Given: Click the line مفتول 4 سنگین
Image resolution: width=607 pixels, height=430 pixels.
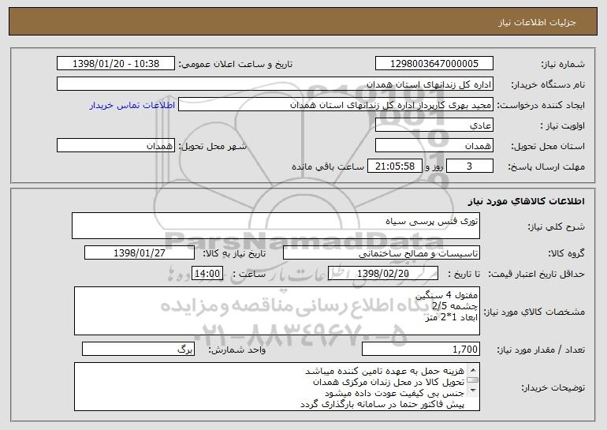Looking at the screenshot, I should tap(446, 296).
